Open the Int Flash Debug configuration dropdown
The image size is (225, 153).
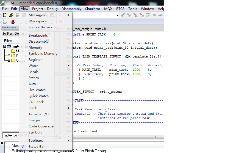tap(50, 34)
